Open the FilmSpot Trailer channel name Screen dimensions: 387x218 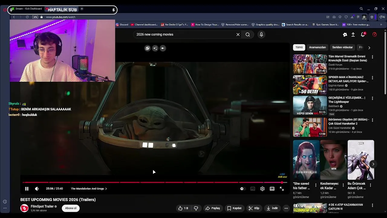(42, 206)
